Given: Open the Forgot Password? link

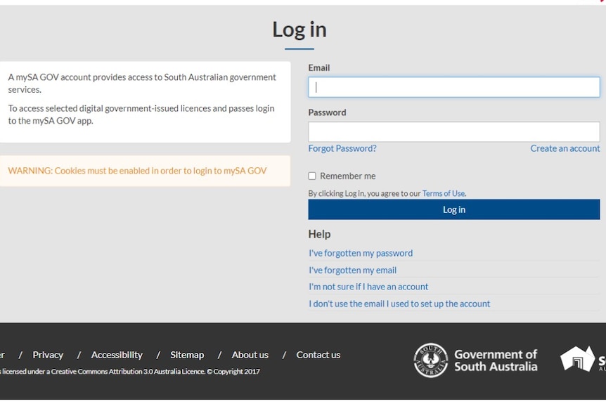Looking at the screenshot, I should pos(342,148).
